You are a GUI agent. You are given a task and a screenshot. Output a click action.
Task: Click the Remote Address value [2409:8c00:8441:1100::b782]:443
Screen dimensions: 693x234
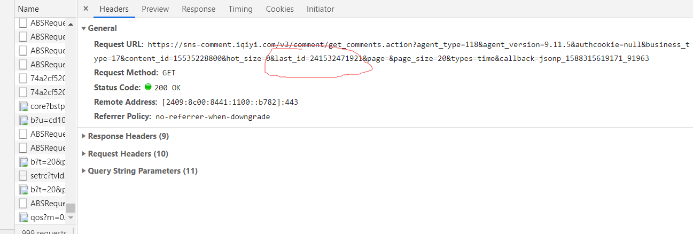[230, 102]
